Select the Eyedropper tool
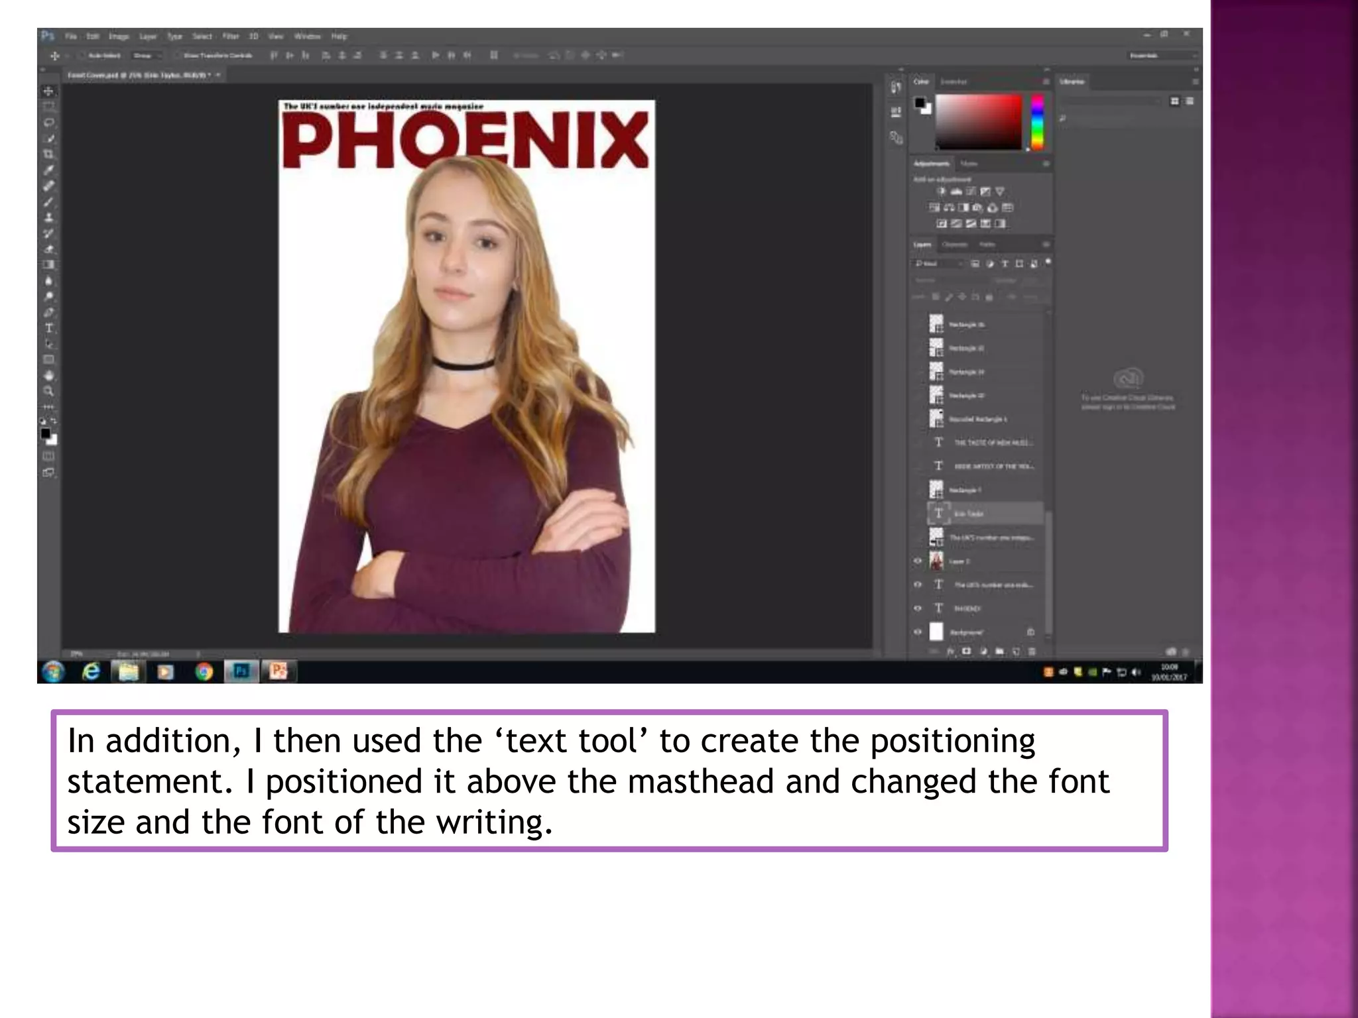 pos(48,170)
